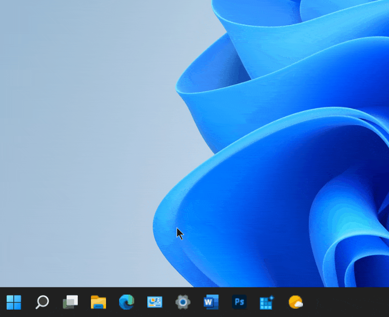Open Task View from taskbar
Screen dimensions: 389x317
tap(70, 302)
